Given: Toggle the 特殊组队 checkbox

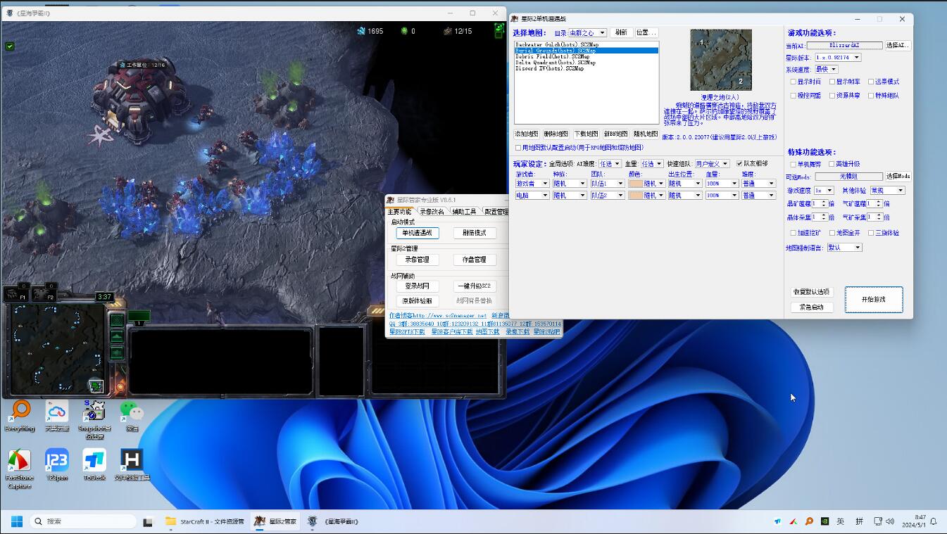Looking at the screenshot, I should pos(871,96).
